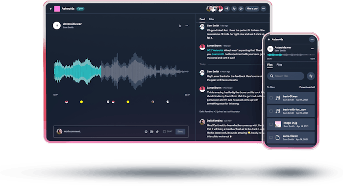Select the image-01.jpg file checkbox on phone
The width and height of the screenshot is (343, 186).
271,124
